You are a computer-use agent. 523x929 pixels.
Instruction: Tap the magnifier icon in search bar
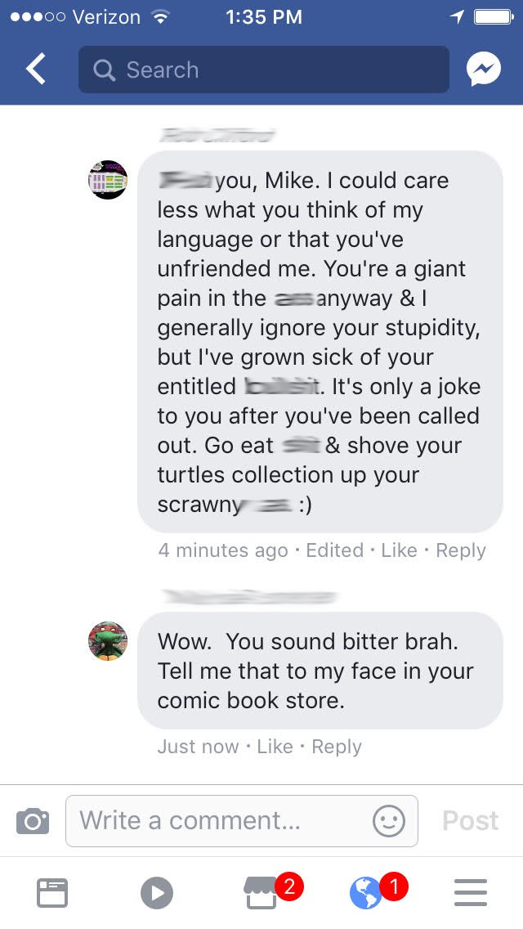(104, 70)
